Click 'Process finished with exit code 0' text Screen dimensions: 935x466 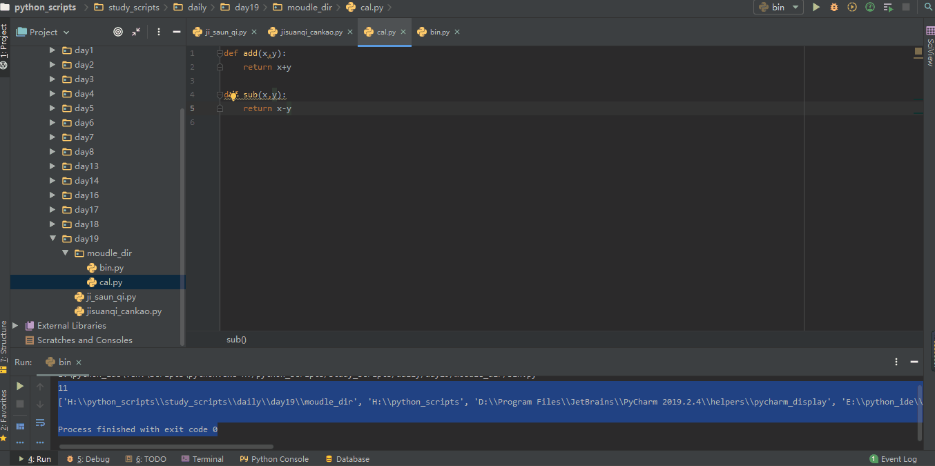[x=138, y=429]
